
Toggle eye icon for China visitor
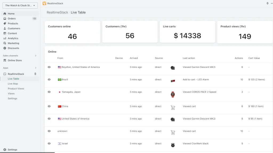click(x=49, y=106)
